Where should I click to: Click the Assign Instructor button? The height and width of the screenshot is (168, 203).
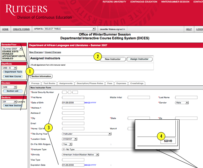140,59
